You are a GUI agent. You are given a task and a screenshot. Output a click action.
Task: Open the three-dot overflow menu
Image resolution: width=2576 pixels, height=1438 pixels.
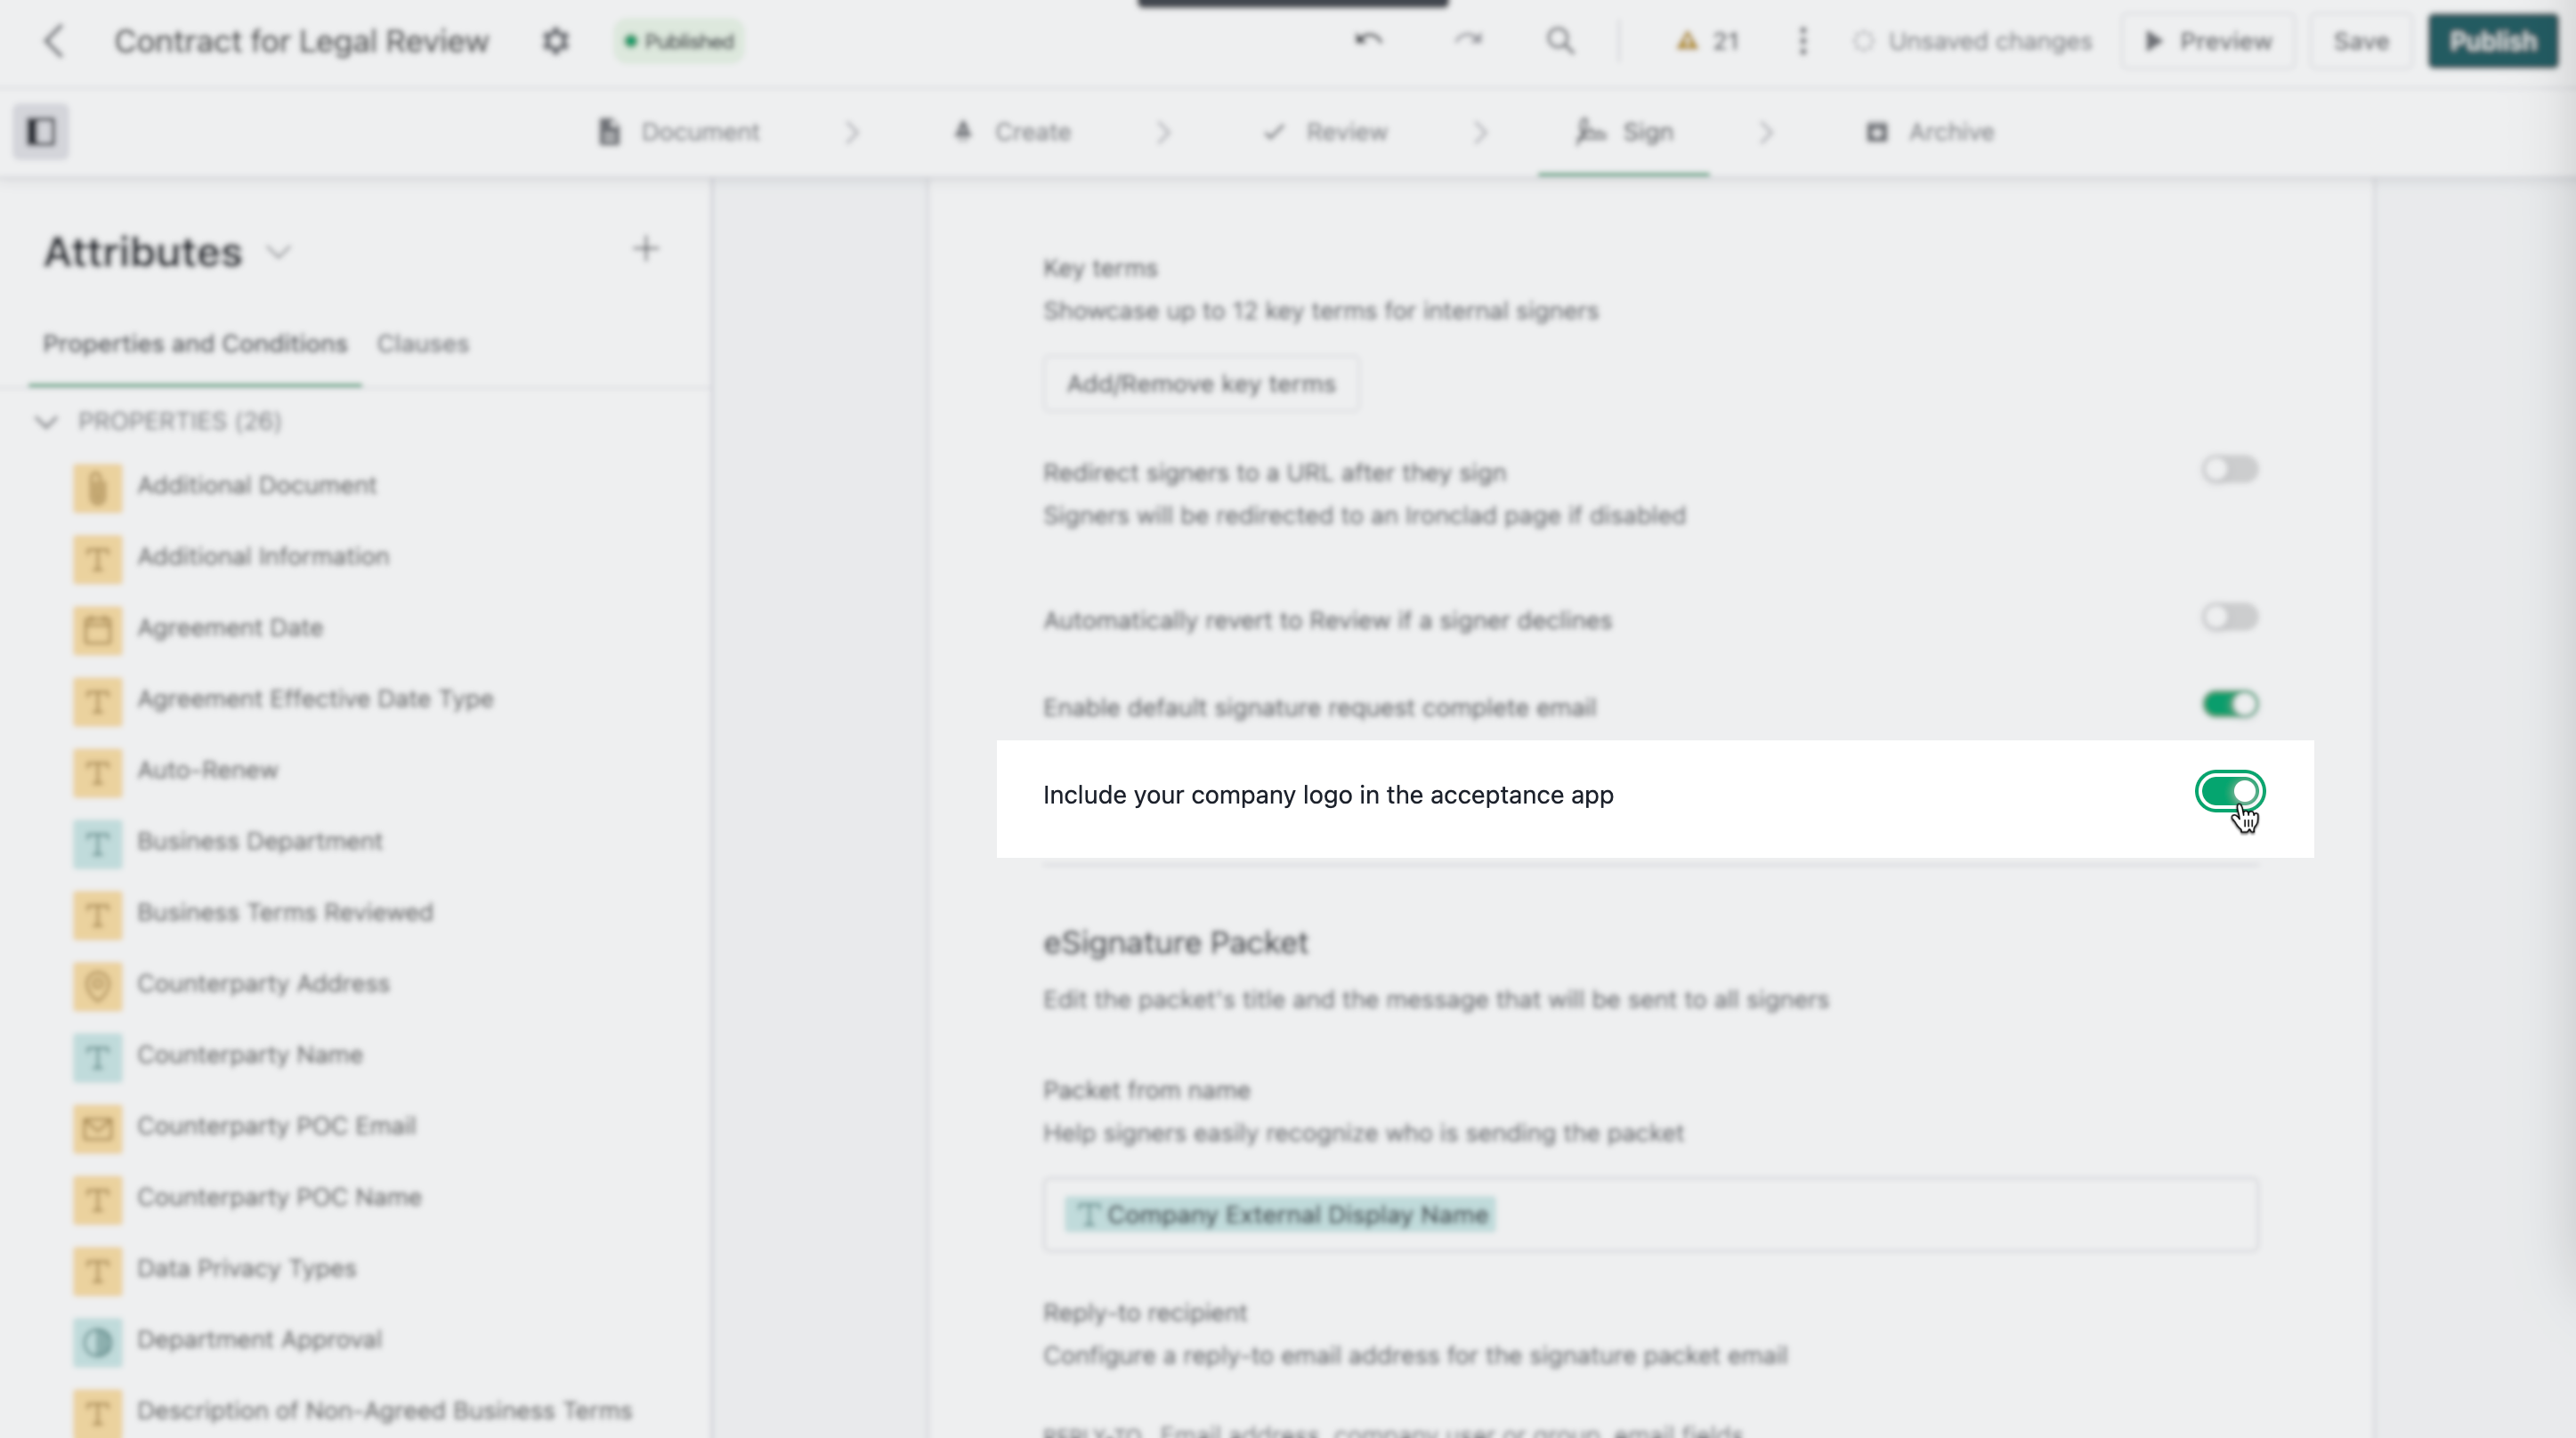point(1802,41)
